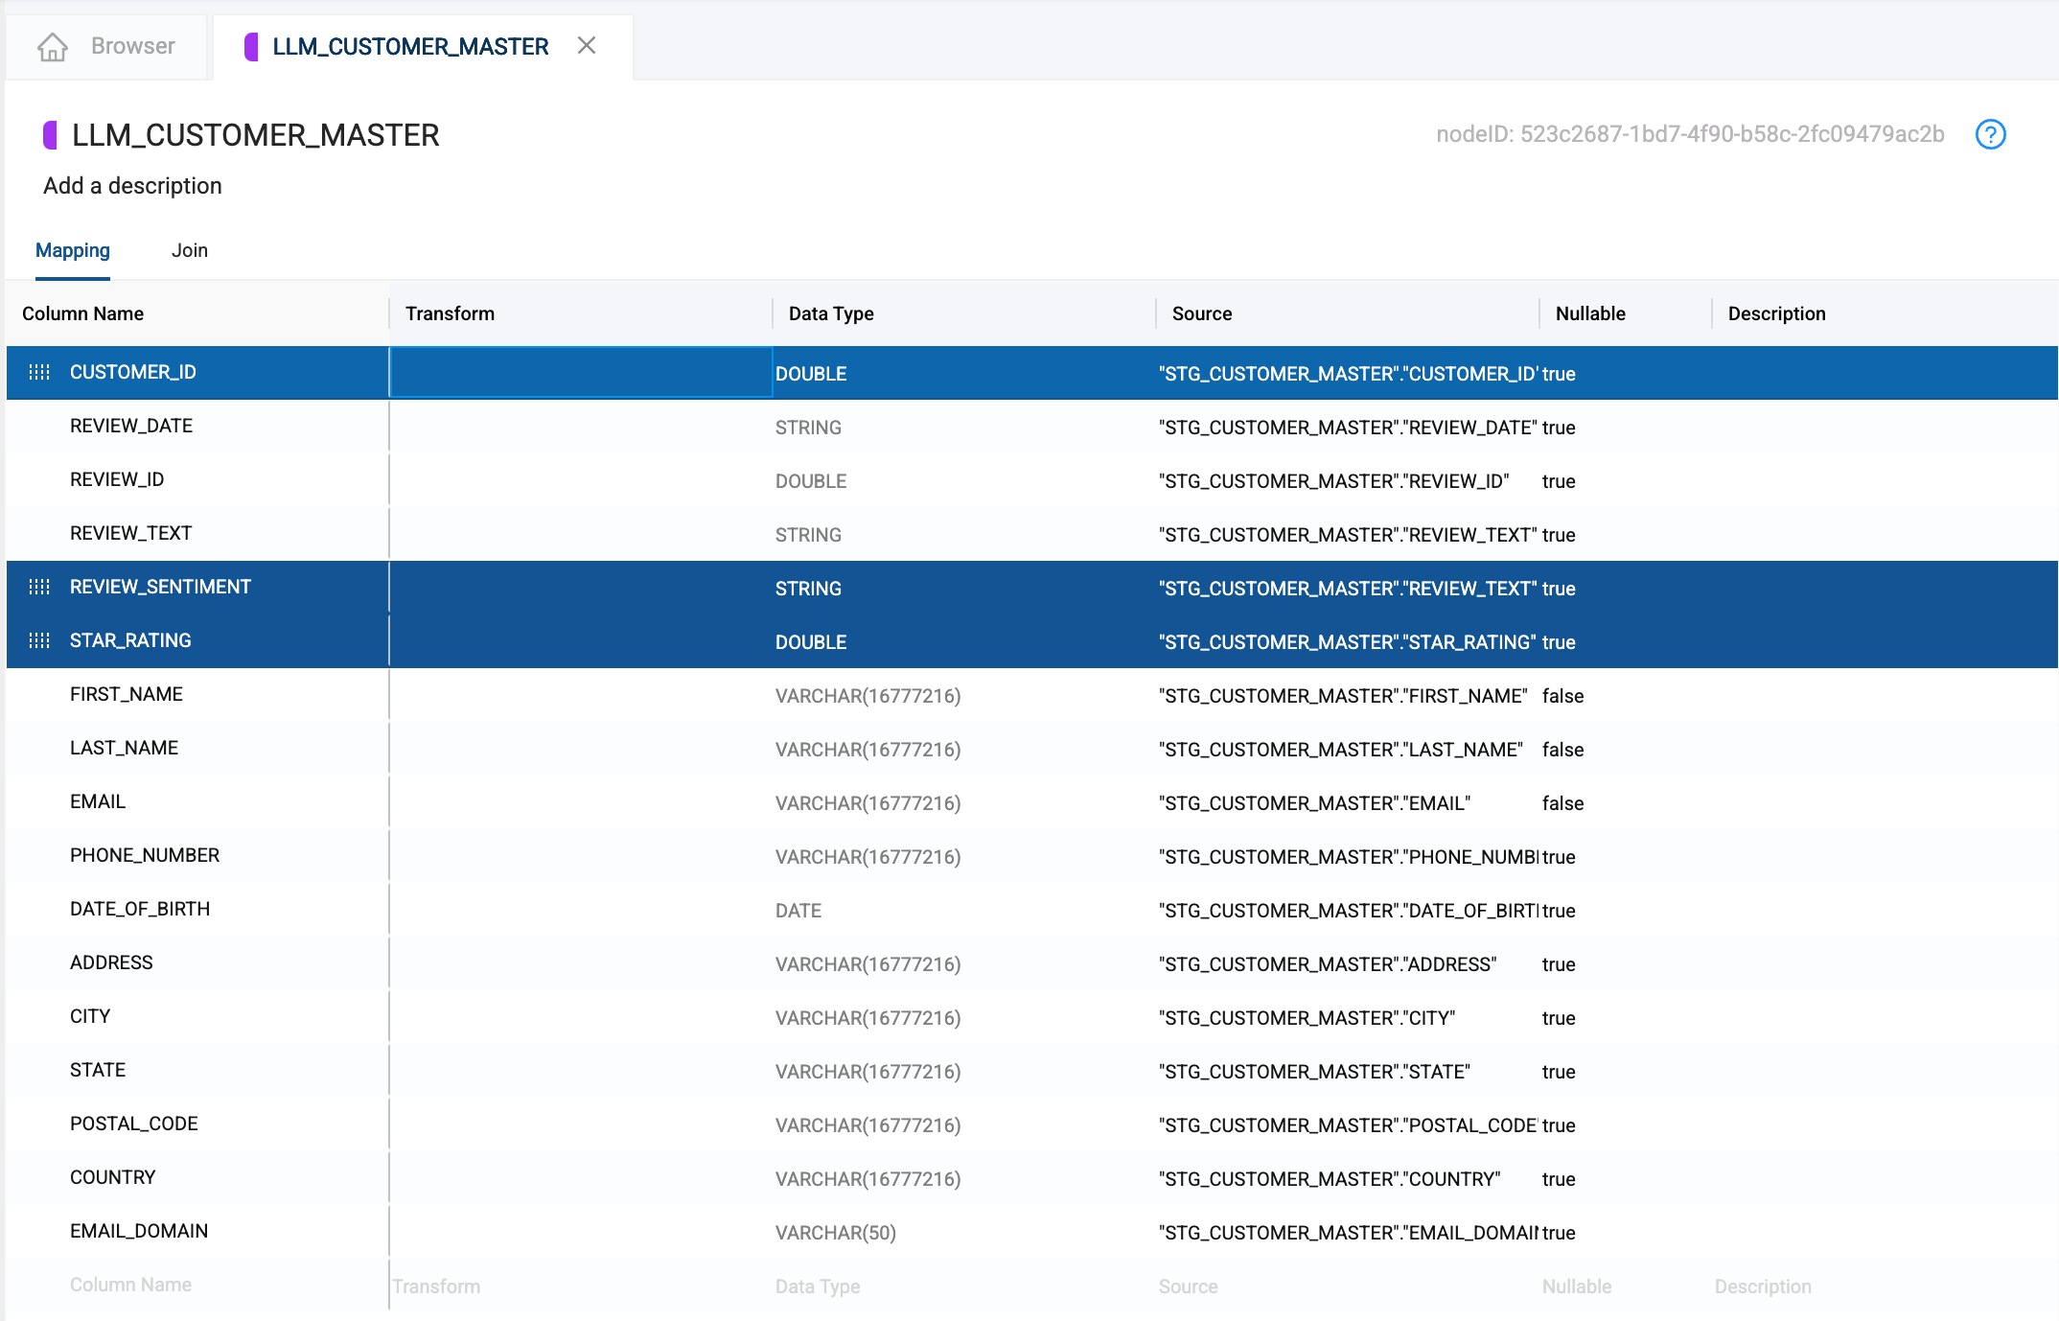Click Transform cell of CUSTOMER_ID row

point(580,372)
